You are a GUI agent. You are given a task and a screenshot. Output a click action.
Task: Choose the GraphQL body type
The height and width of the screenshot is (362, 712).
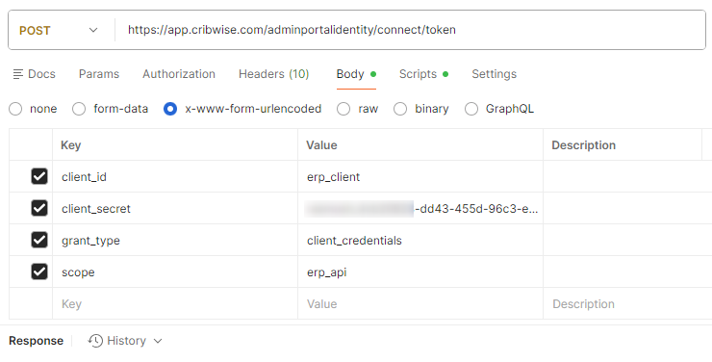[471, 109]
